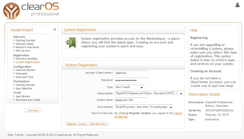Open the Type dropdown
The width and height of the screenshot is (244, 139).
click(129, 87)
